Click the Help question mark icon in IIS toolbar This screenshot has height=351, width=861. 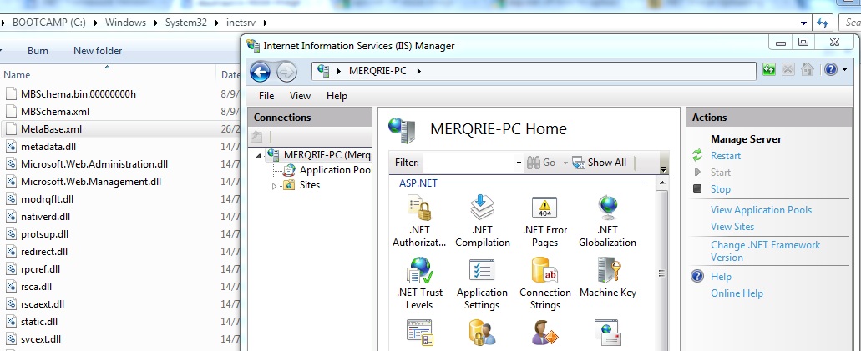point(831,70)
